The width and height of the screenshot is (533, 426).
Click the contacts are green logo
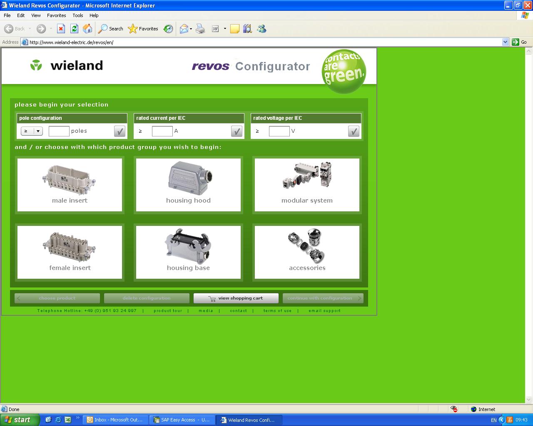(344, 71)
